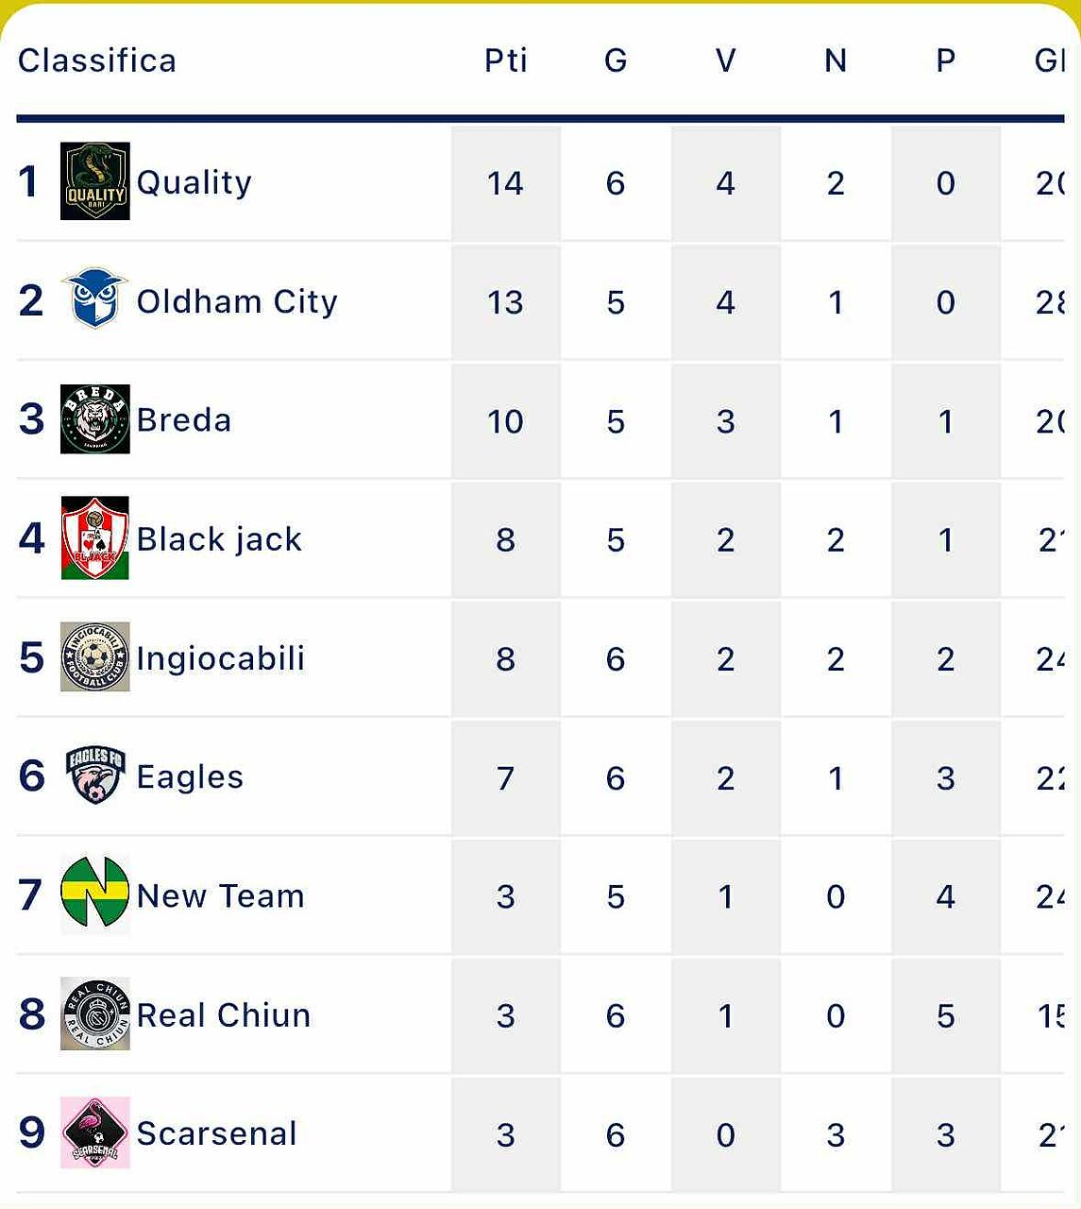Viewport: 1081px width, 1209px height.
Task: Click the Ingiocabili football club logo
Action: 94,656
